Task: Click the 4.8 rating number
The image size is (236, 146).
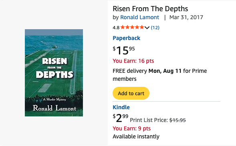Action: coord(116,28)
